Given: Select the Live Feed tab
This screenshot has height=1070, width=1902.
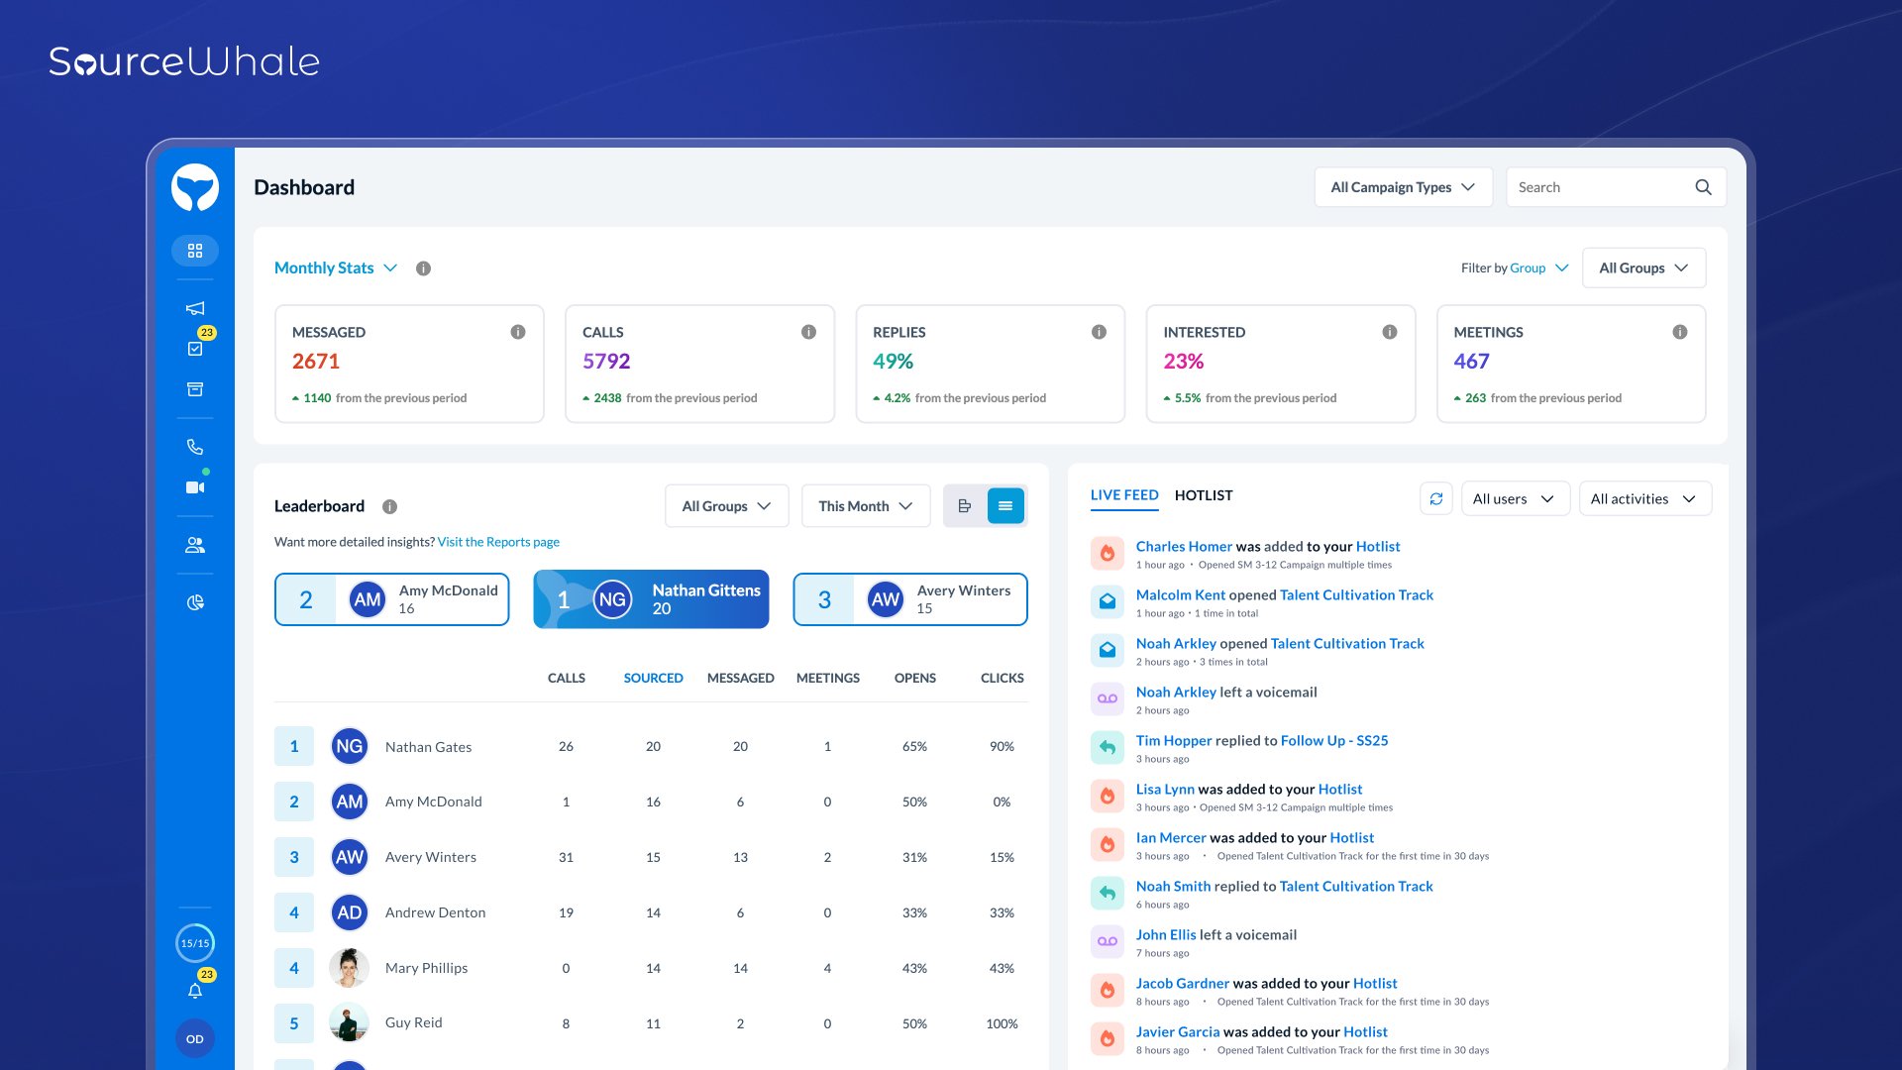Looking at the screenshot, I should click(1124, 495).
